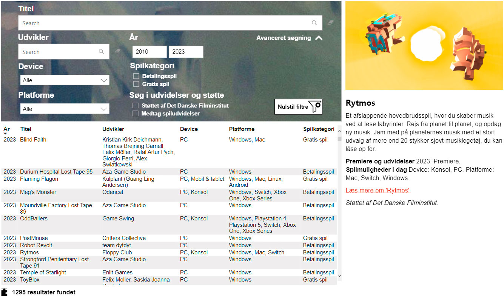The height and width of the screenshot is (297, 504).
Task: Open the 'Læs mere om Rytmos' link
Action: point(378,190)
